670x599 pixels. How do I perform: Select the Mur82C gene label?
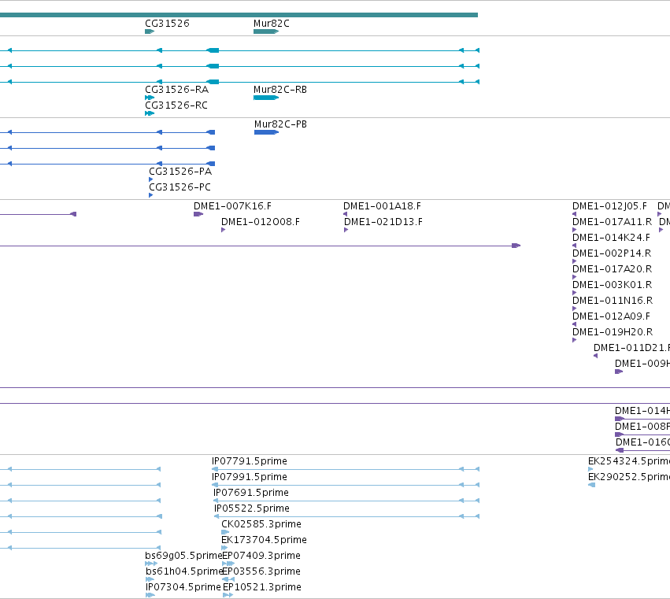(x=272, y=24)
